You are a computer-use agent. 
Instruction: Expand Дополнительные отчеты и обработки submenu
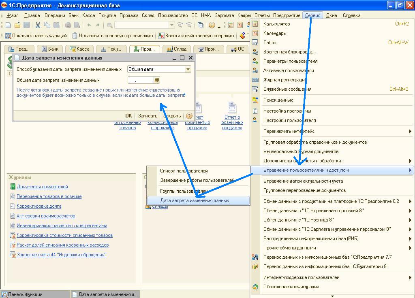[x=332, y=161]
